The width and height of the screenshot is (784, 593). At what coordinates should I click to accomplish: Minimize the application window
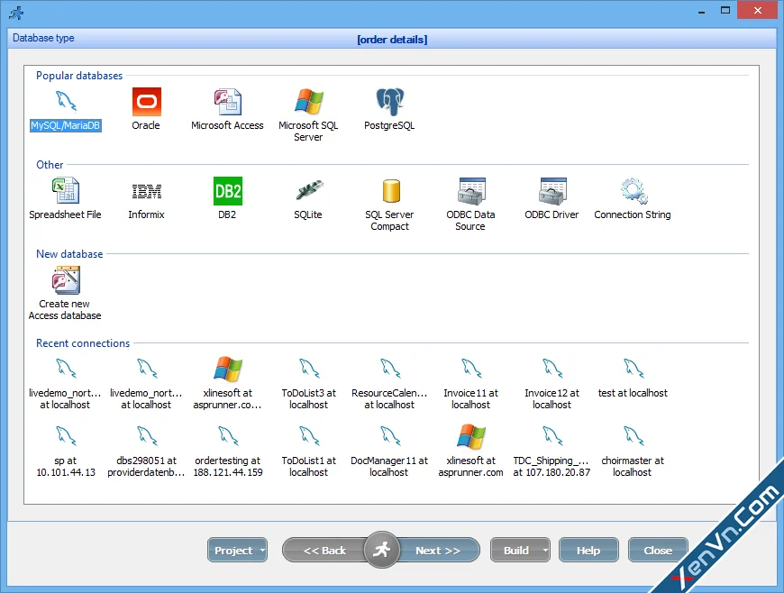coord(701,11)
